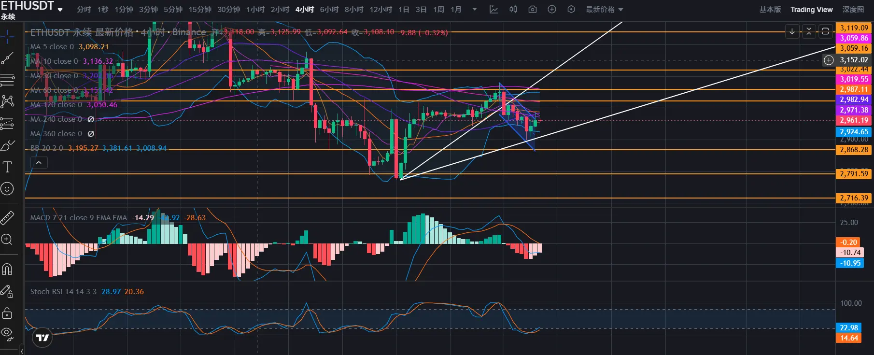Image resolution: width=874 pixels, height=355 pixels.
Task: Select the 30分钟 interval
Action: click(x=229, y=10)
